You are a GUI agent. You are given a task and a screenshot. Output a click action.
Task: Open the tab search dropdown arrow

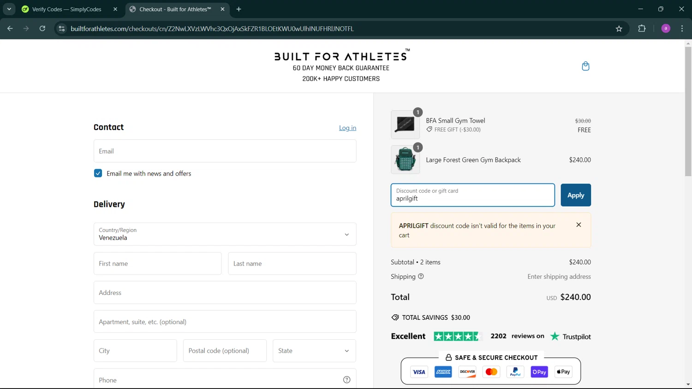[x=9, y=9]
